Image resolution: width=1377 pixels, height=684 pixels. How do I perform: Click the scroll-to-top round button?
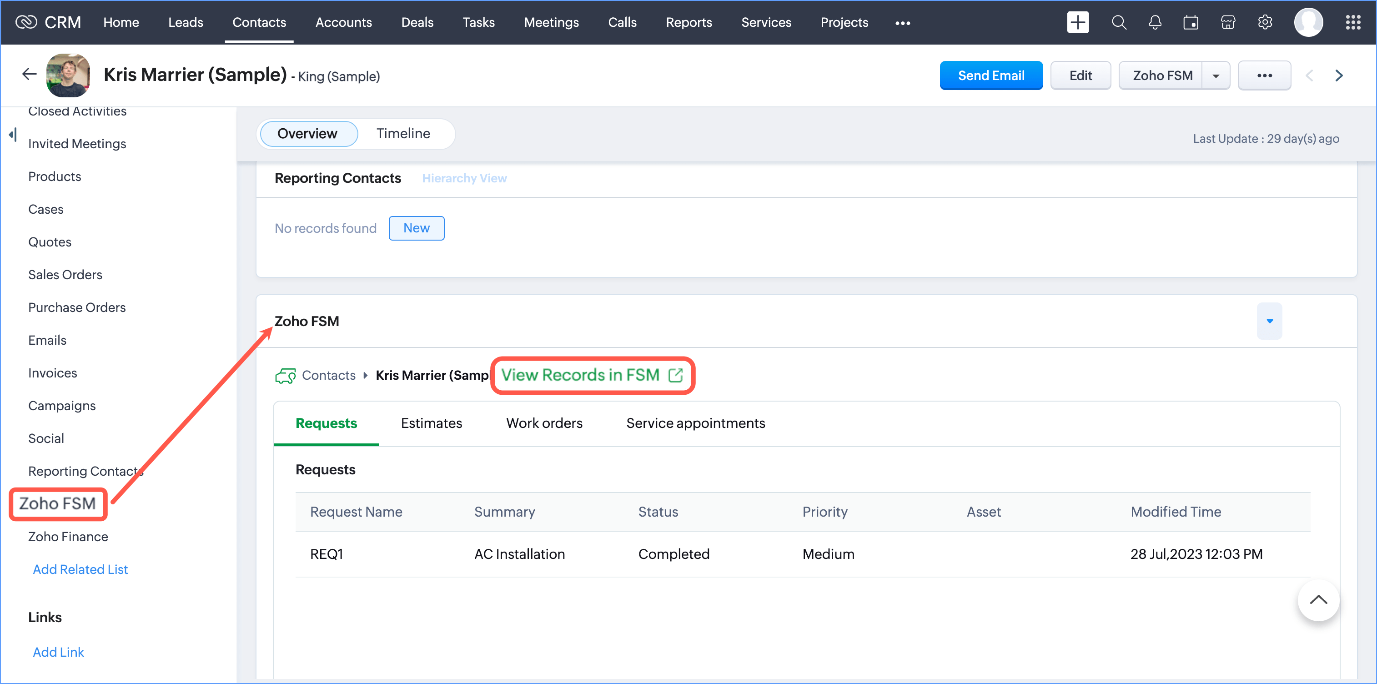click(1318, 599)
